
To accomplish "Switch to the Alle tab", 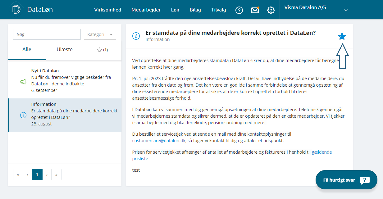I will coord(27,50).
